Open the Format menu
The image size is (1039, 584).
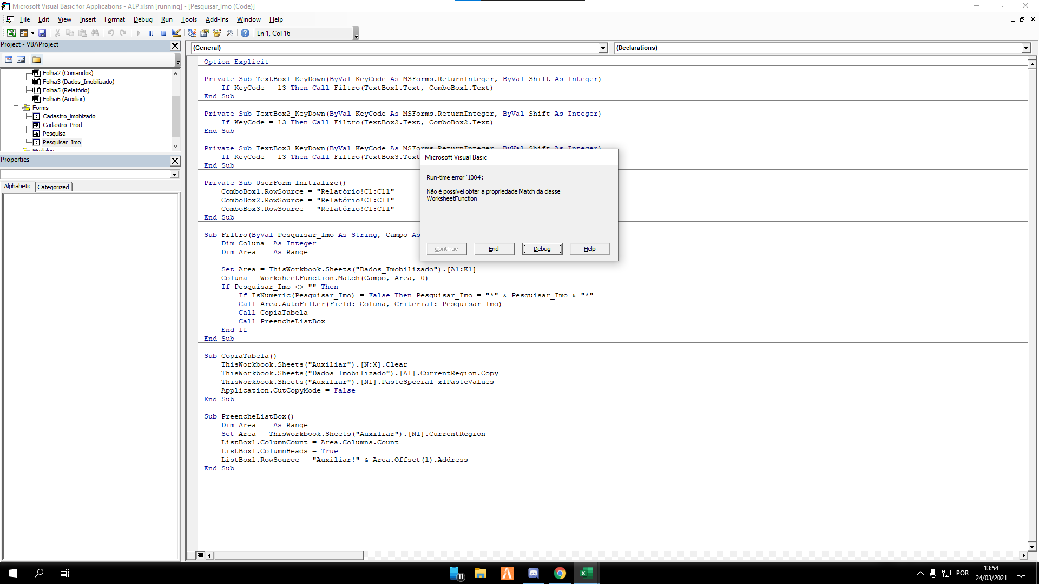[115, 19]
